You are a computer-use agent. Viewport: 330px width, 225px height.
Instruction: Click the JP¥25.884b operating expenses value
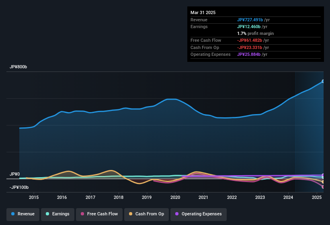click(x=249, y=55)
